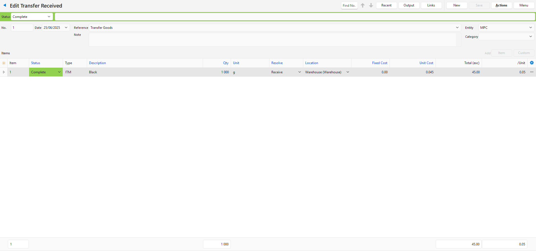Click the blue back arrow icon

pyautogui.click(x=5, y=5)
